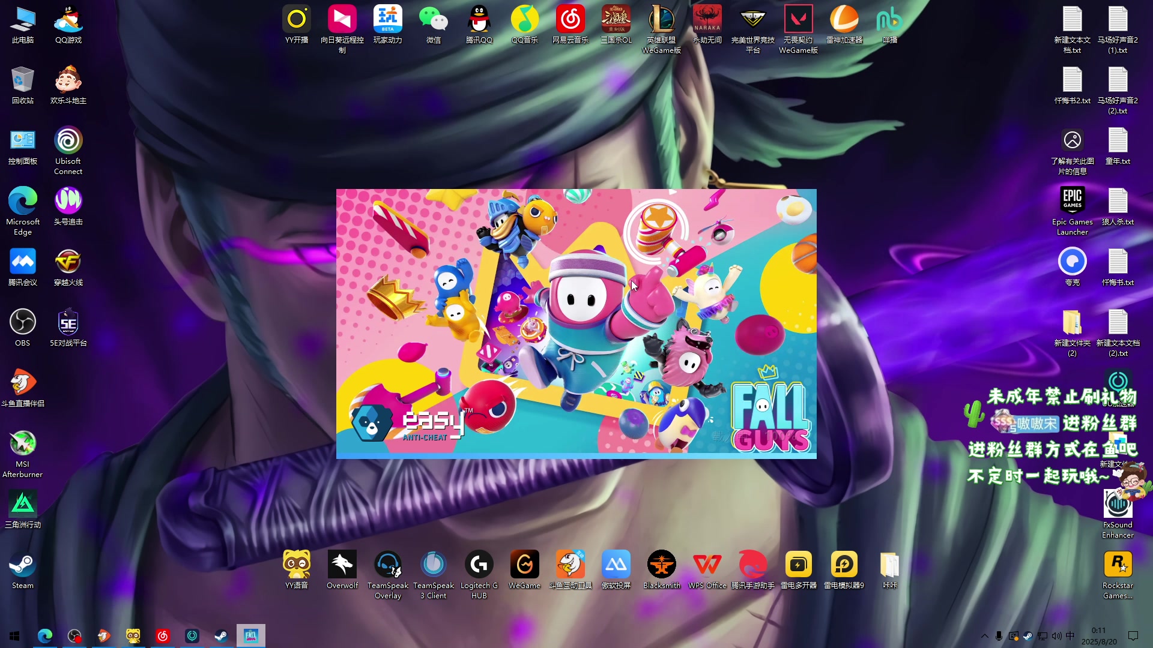Open YY语音 raccoon icon
The width and height of the screenshot is (1153, 648).
tap(297, 571)
